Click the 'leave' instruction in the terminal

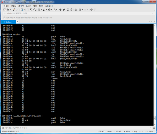coord(54,78)
